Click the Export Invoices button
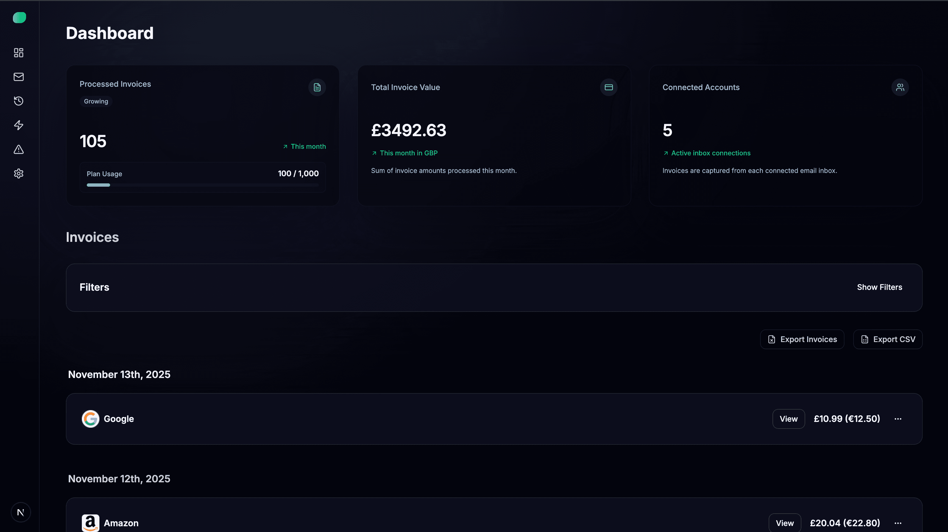This screenshot has width=948, height=532. point(802,339)
